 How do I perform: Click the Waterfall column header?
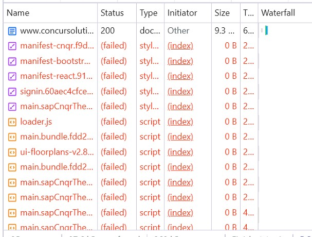pos(279,12)
